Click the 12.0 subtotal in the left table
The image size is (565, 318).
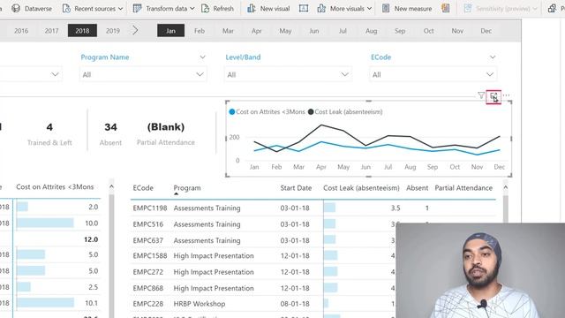click(x=91, y=239)
